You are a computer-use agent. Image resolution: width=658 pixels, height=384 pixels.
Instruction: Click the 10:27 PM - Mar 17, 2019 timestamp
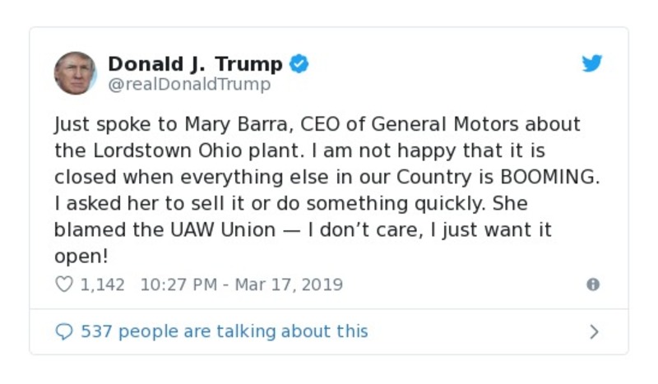tap(241, 285)
